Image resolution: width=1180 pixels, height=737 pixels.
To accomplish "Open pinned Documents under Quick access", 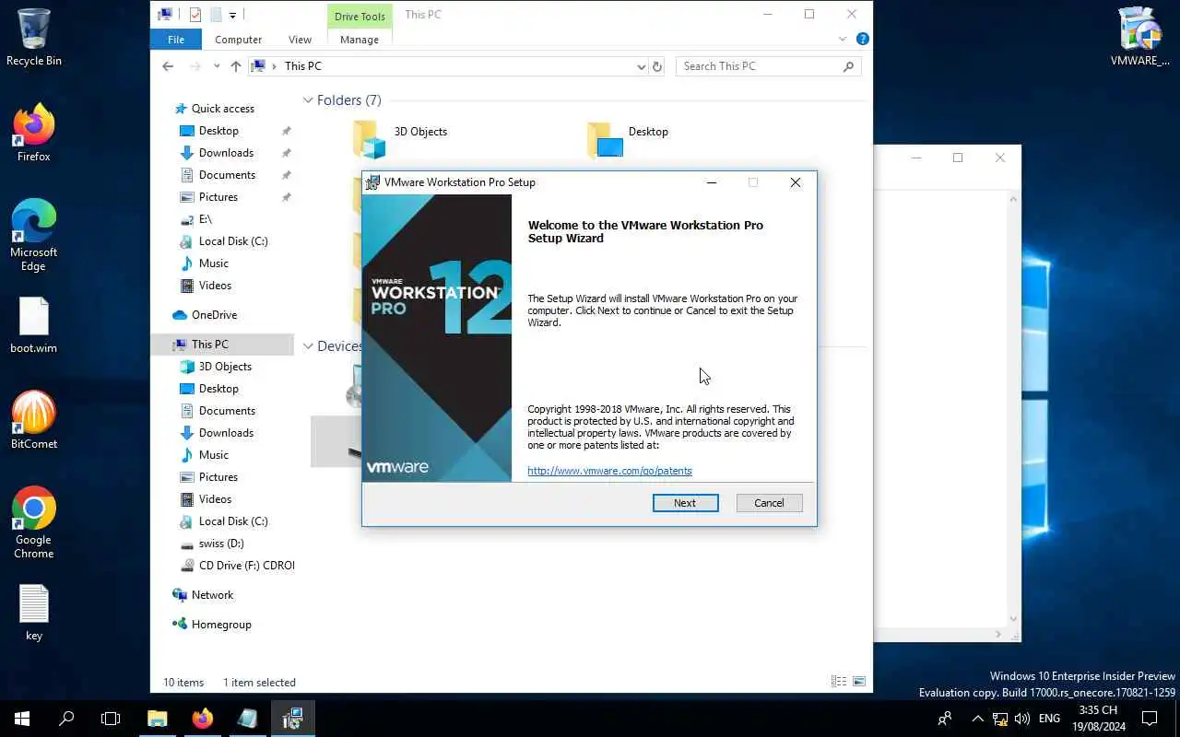I will click(x=227, y=175).
